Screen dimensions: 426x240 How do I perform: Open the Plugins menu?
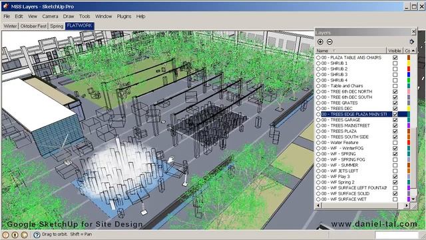(x=124, y=16)
